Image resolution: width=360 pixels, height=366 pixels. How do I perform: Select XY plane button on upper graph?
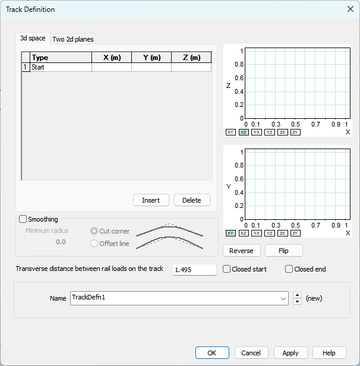pos(230,132)
